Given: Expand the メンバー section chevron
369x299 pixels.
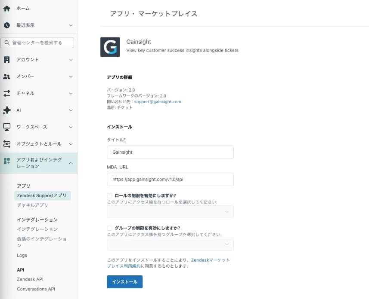Looking at the screenshot, I should (x=71, y=76).
